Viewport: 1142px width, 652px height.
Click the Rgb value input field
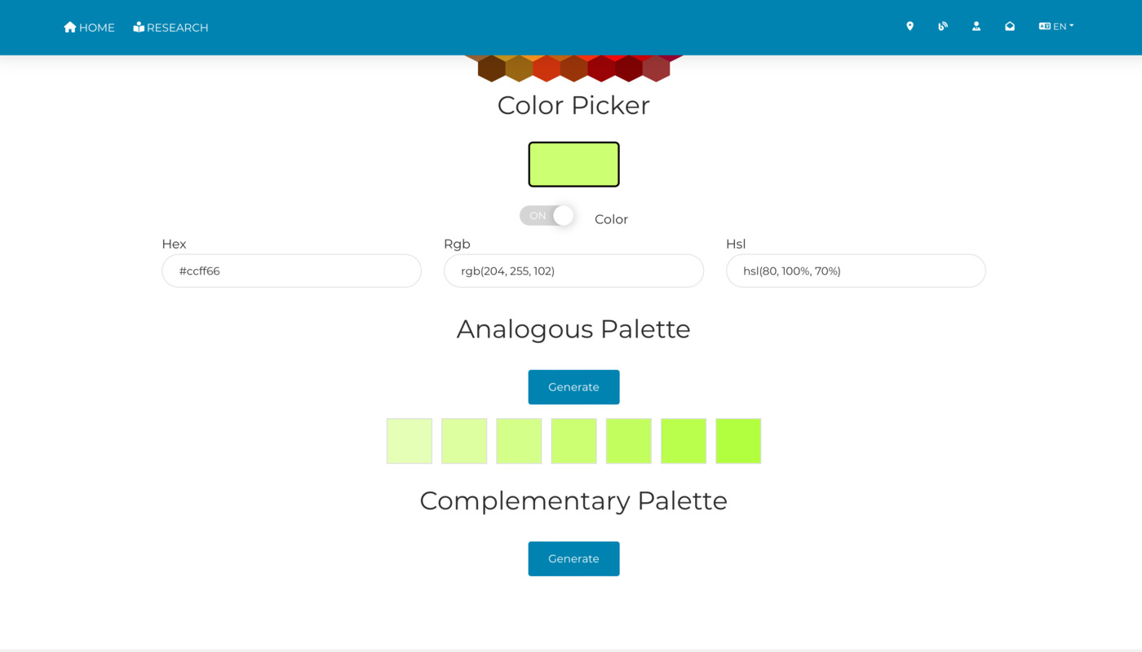pyautogui.click(x=573, y=271)
